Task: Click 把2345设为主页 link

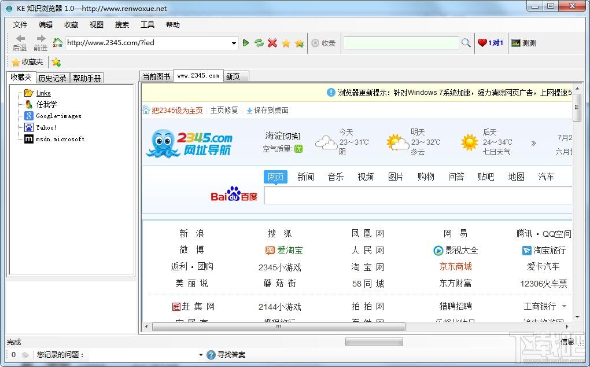Action: (x=177, y=111)
